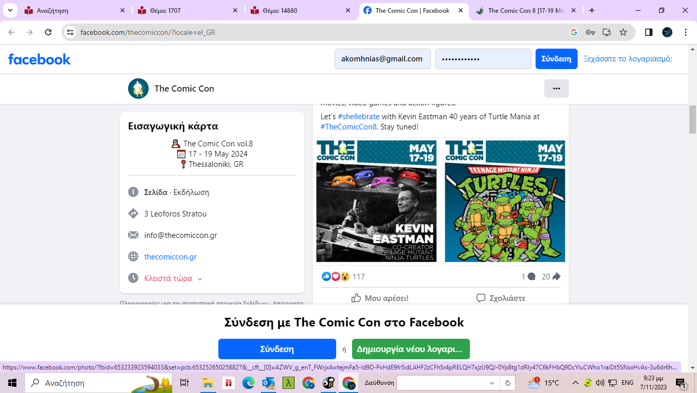Close the Θέμα: 1707 tab
697x393 pixels.
pos(235,10)
